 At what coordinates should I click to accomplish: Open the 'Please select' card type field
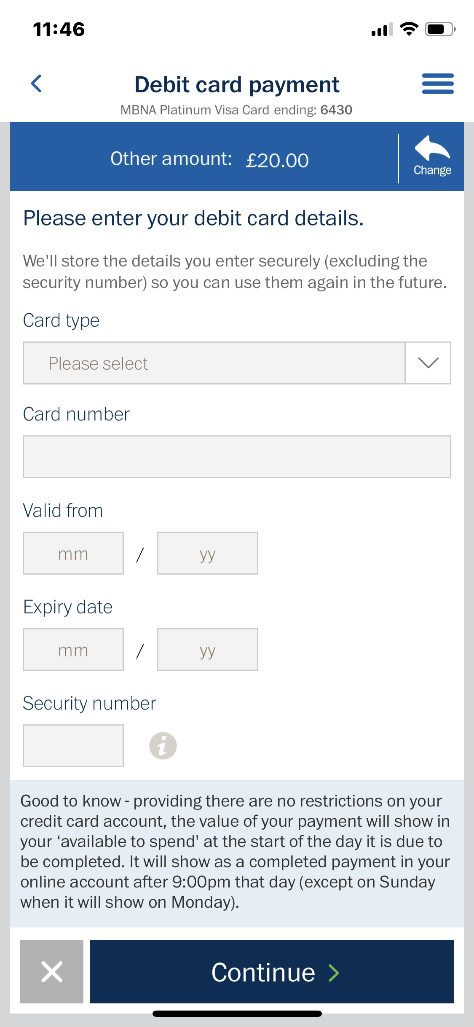214,363
